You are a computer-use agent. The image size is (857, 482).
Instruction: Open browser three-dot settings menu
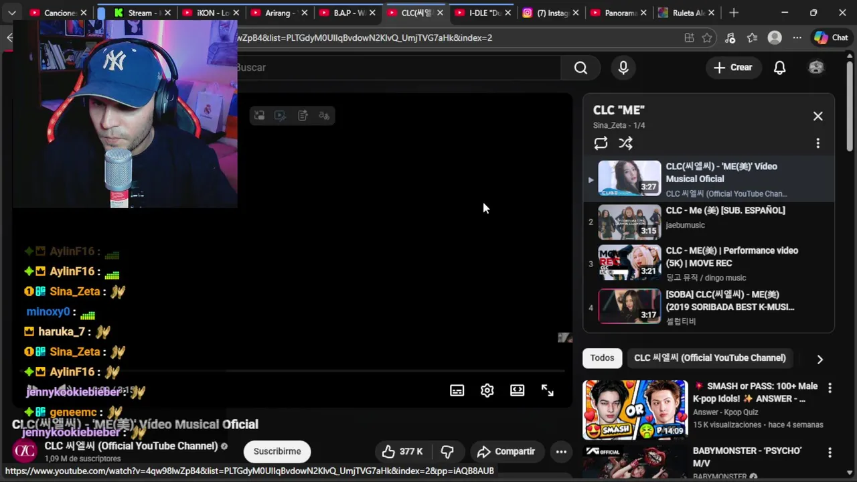tap(797, 38)
